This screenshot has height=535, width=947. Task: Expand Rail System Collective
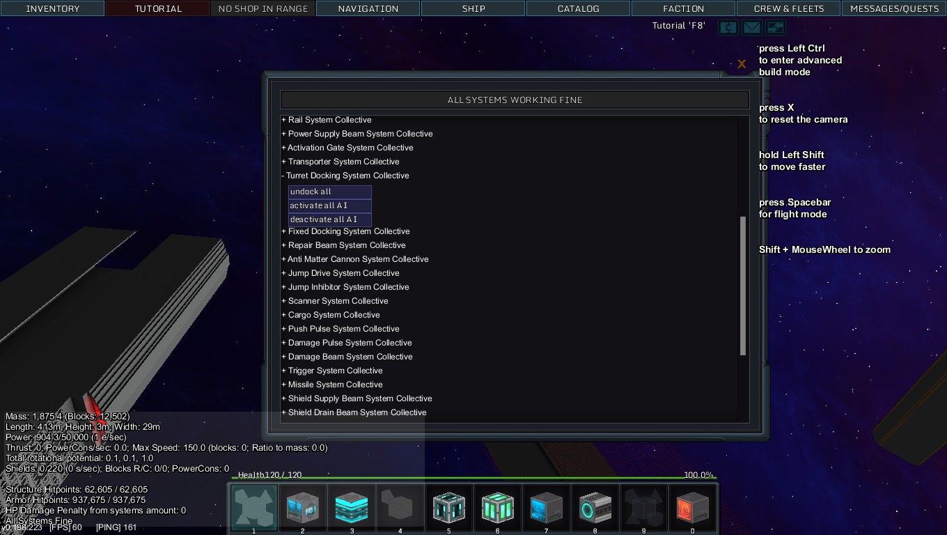(329, 120)
